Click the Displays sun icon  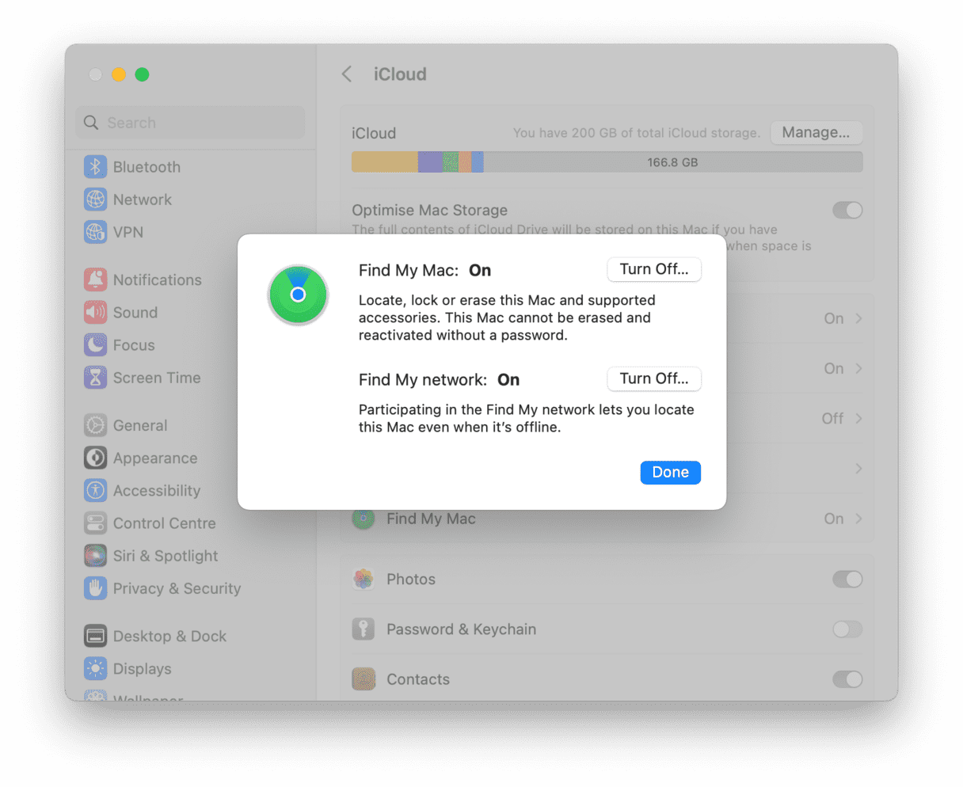[x=95, y=668]
